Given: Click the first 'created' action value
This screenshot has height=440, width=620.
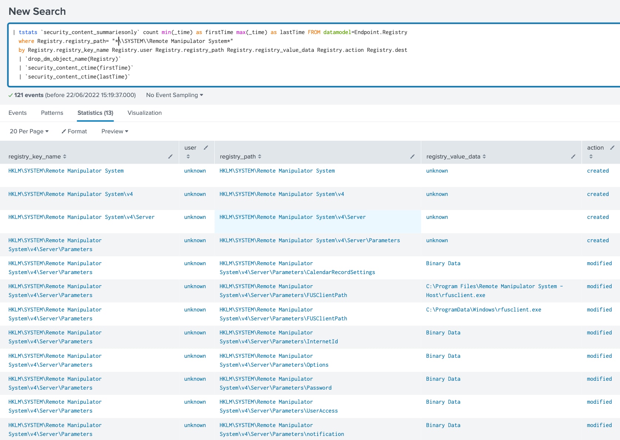Looking at the screenshot, I should (597, 171).
